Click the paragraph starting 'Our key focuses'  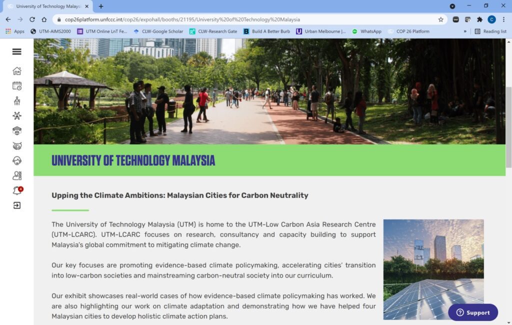pos(213,270)
